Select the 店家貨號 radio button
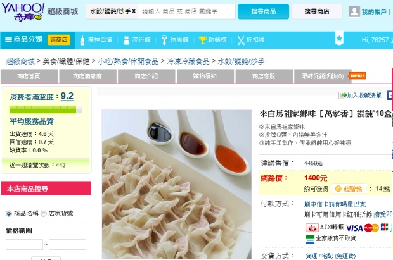 coord(44,214)
